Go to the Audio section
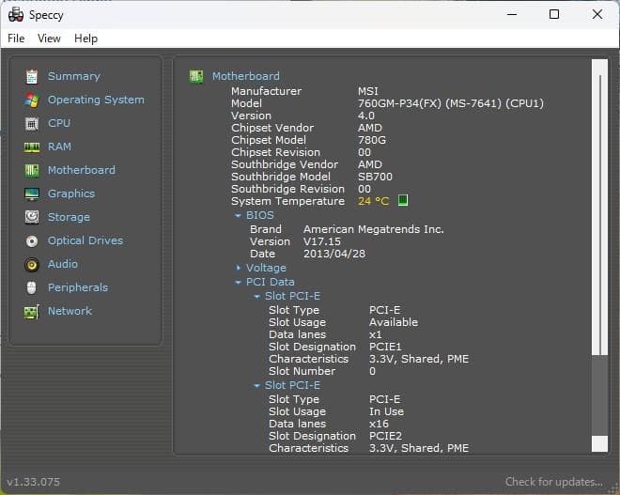 click(63, 264)
